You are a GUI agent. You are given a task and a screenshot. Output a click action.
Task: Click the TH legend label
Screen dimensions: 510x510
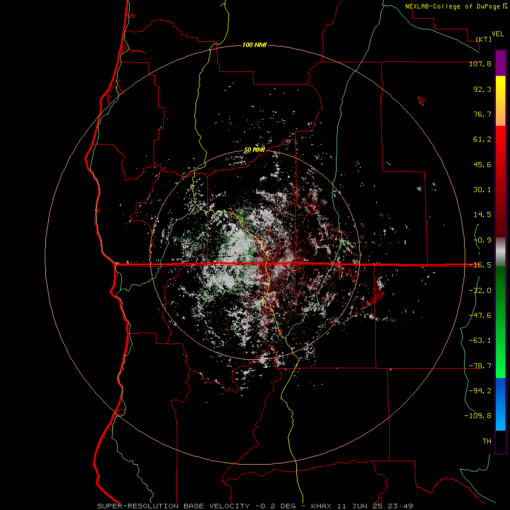[x=487, y=441]
